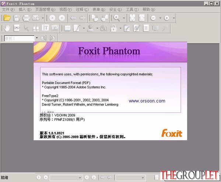Open the 安全 (Security) menu
The image size is (221, 182).
115,10
